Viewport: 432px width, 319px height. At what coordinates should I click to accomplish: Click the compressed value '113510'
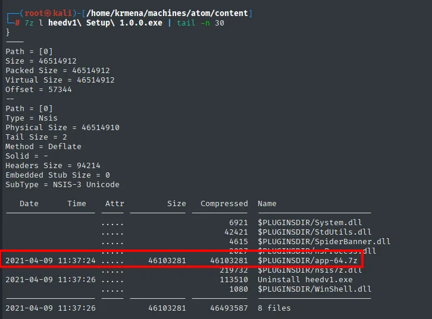(234, 280)
